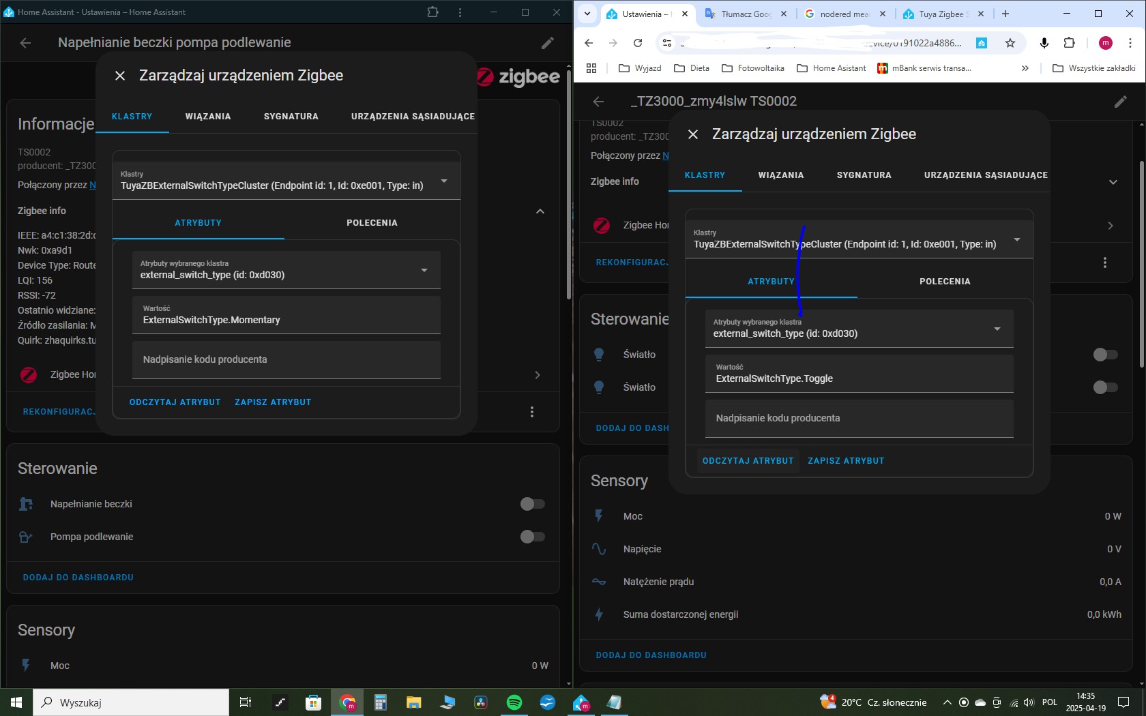Click the pencil edit icon in left window
1146x716 pixels.
tap(547, 43)
